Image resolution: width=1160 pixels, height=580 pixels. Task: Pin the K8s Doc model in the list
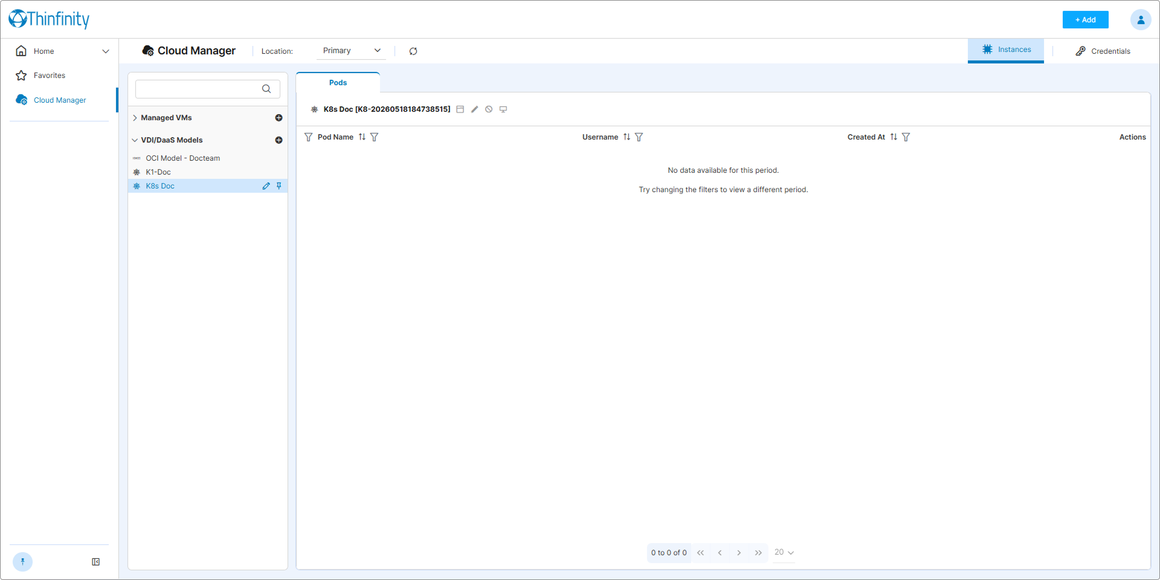tap(279, 186)
